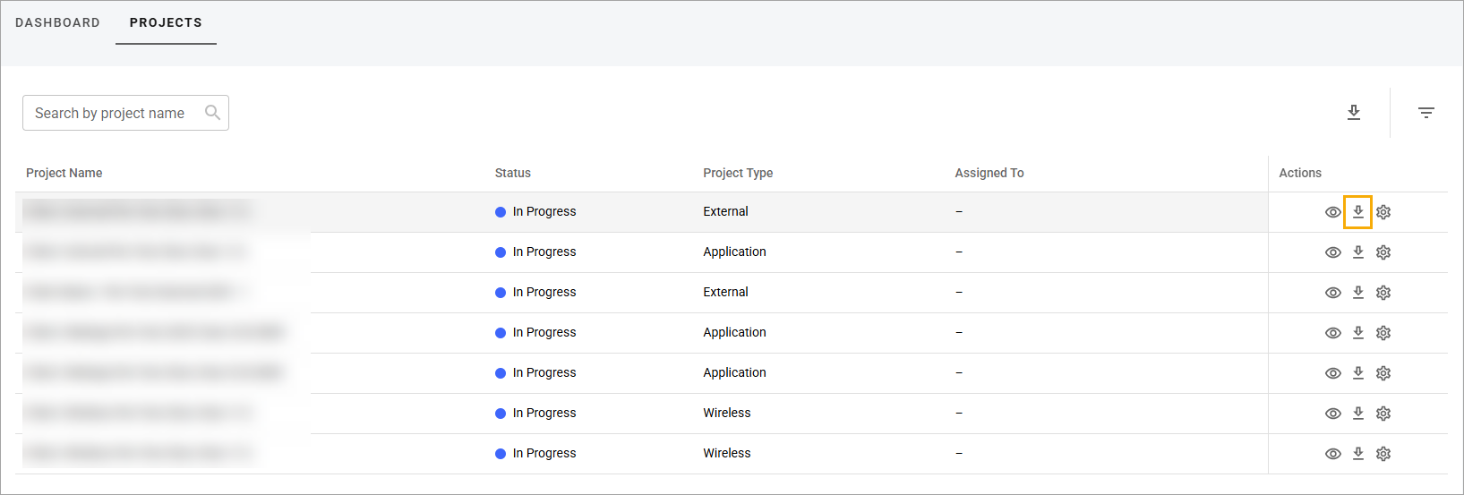The width and height of the screenshot is (1464, 495).
Task: Open the filter icon beside top download
Action: click(1426, 113)
